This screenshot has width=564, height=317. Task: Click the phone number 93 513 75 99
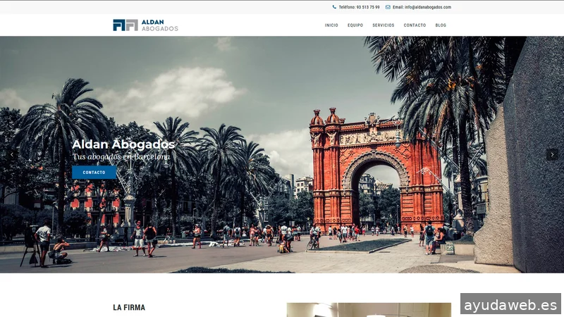[x=368, y=7]
